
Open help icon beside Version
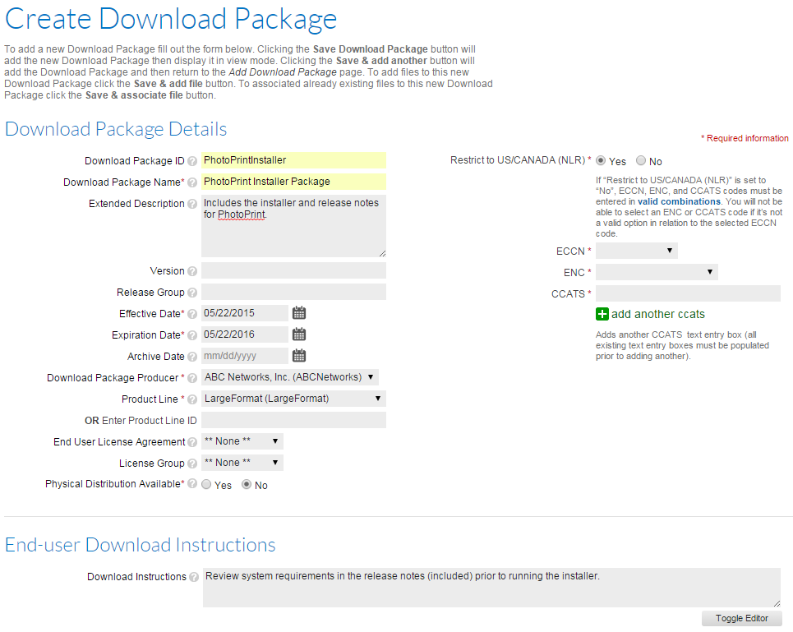(x=192, y=271)
